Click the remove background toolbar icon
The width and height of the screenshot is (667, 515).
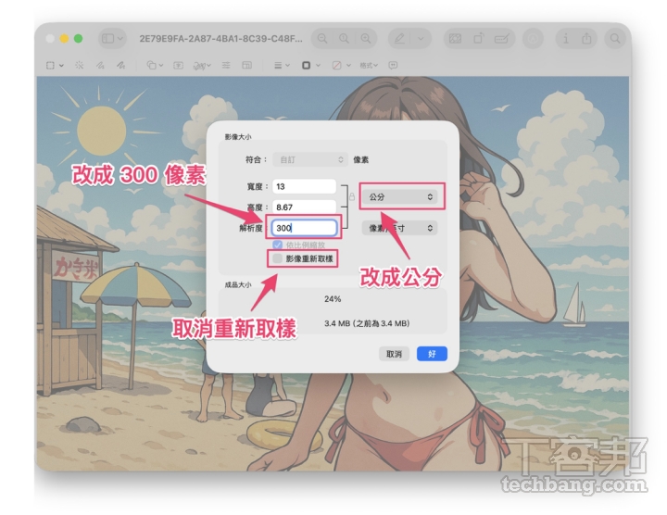[x=455, y=39]
